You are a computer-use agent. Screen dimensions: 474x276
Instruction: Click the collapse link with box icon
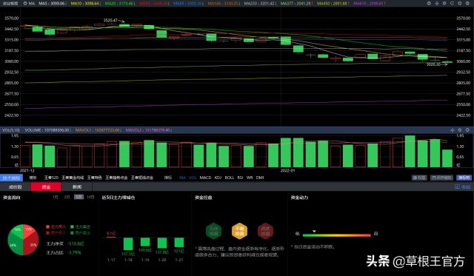point(462,187)
